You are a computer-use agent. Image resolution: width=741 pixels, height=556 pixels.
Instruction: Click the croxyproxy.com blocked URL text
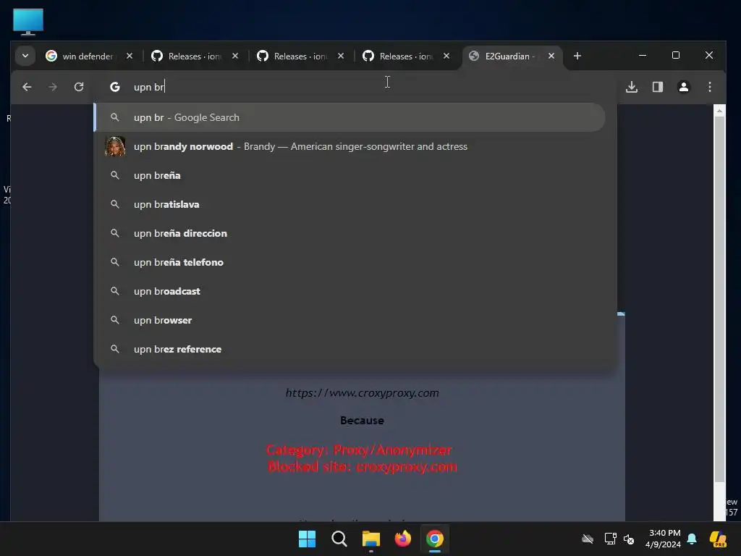coord(362,393)
